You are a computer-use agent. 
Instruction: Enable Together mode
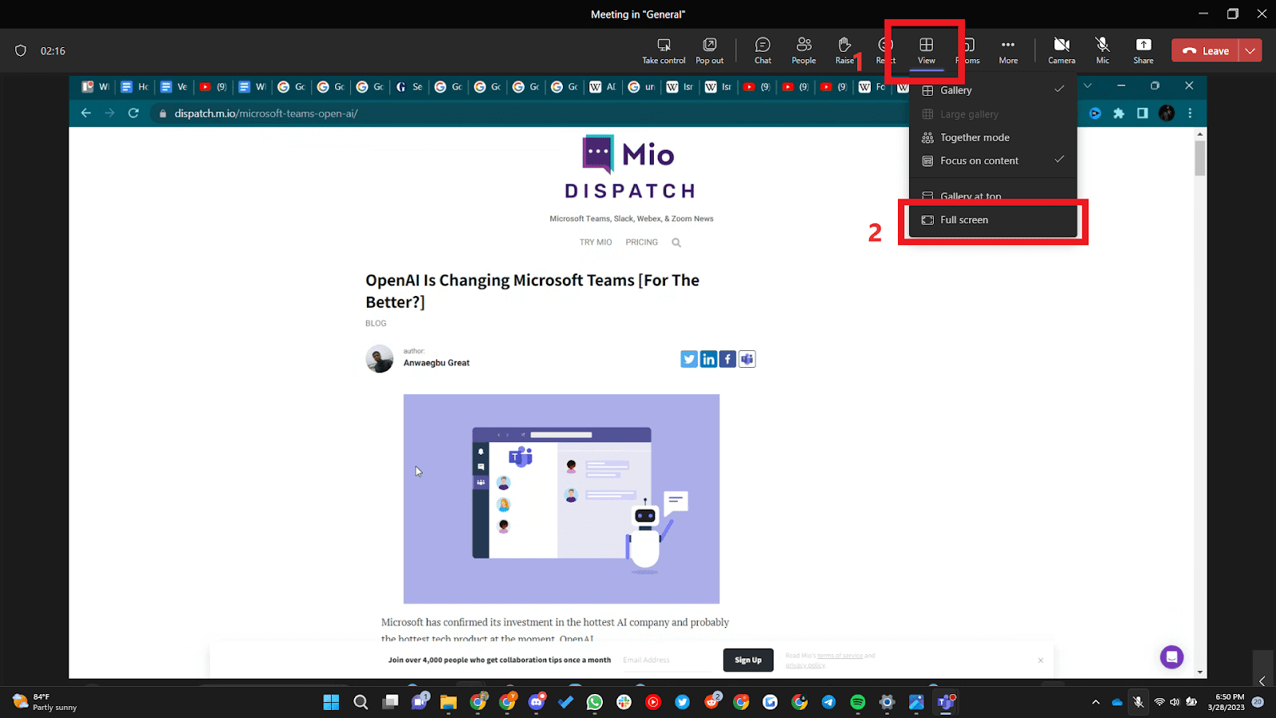click(975, 137)
